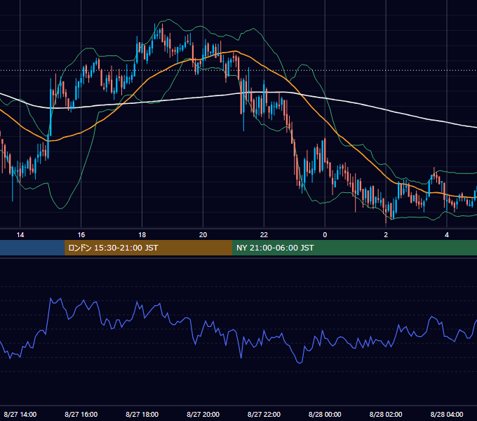Click the price-axis hour label 0
This screenshot has width=477, height=421.
pos(325,235)
